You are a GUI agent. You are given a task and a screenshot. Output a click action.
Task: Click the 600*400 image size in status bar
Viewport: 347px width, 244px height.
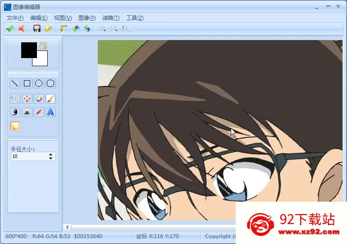click(16, 236)
